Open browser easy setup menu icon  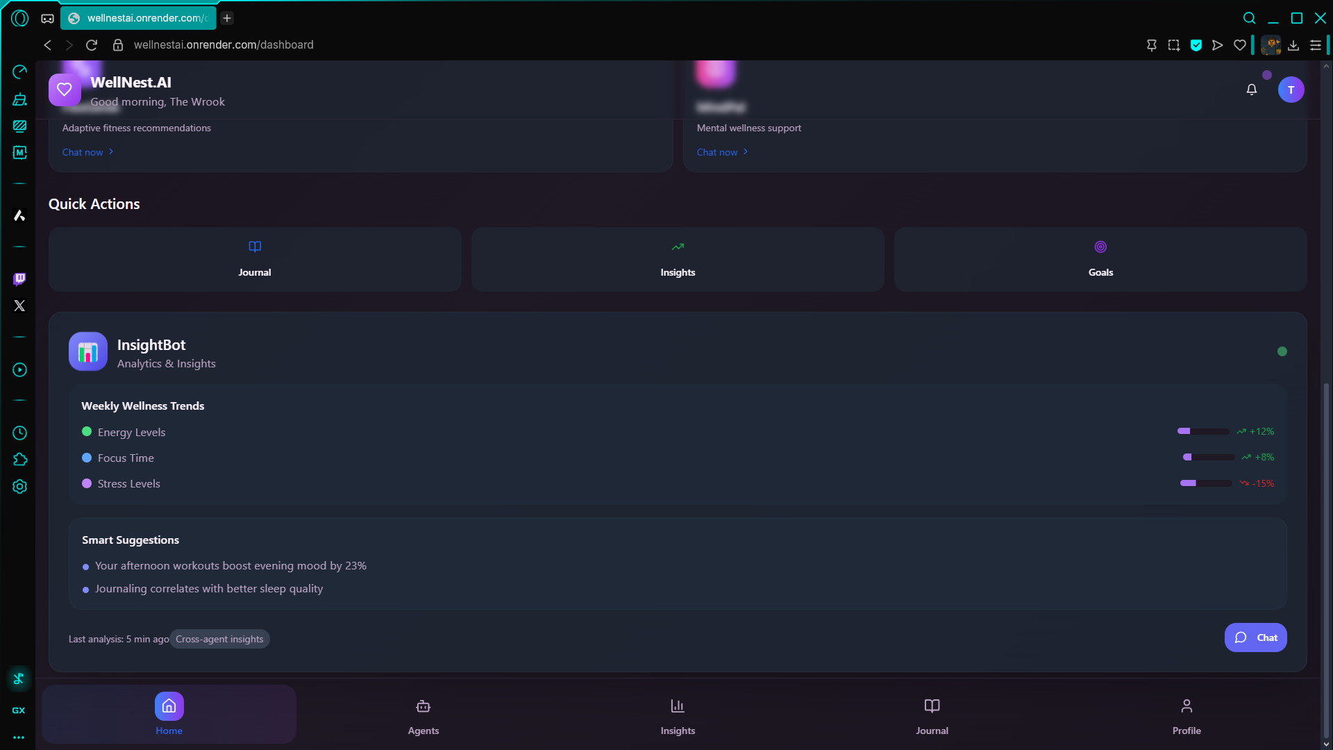[x=1315, y=45]
